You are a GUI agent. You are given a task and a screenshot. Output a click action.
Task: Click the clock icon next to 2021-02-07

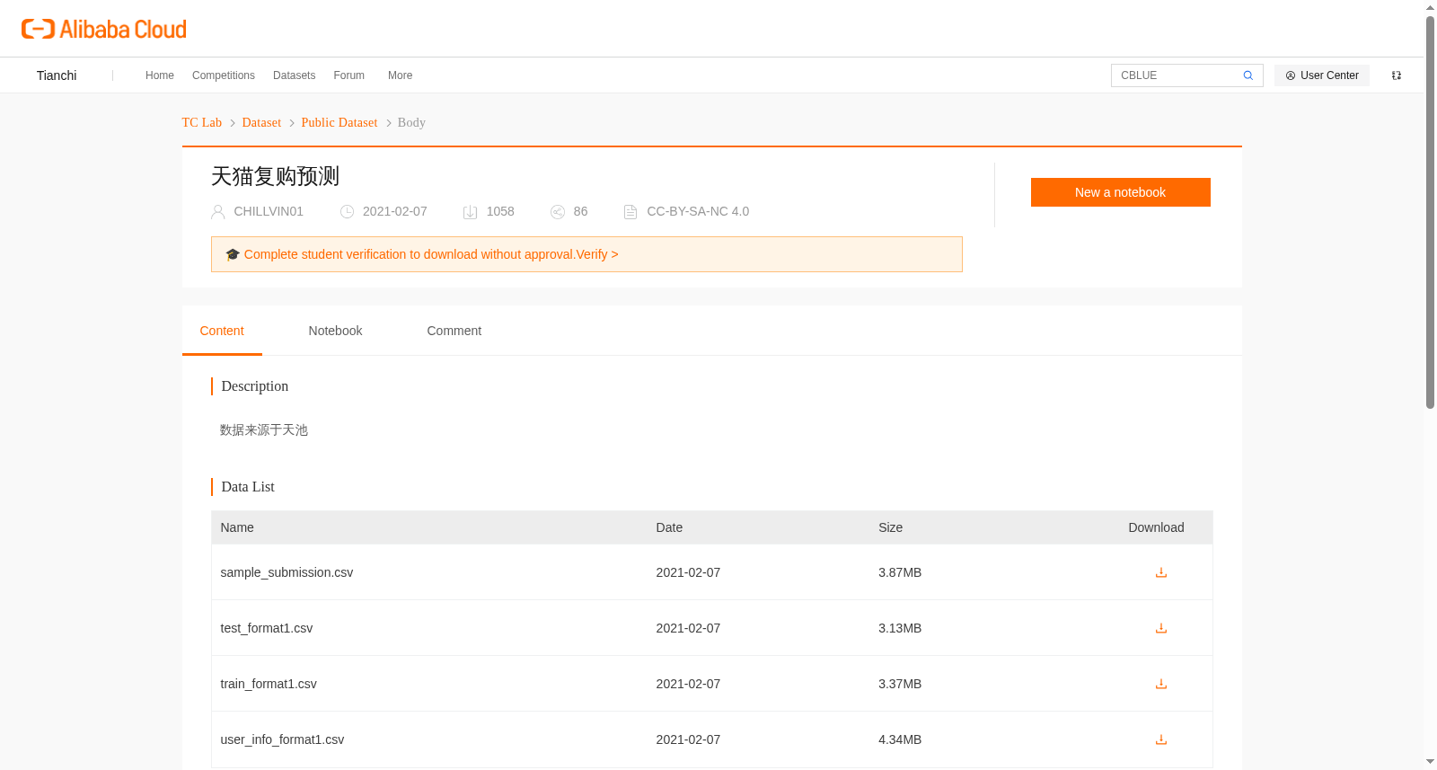click(x=348, y=212)
